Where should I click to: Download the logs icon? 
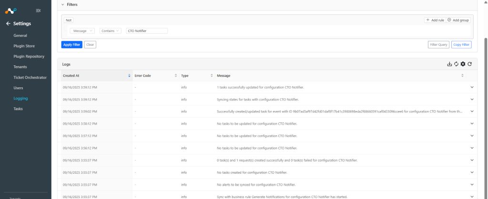(449, 64)
